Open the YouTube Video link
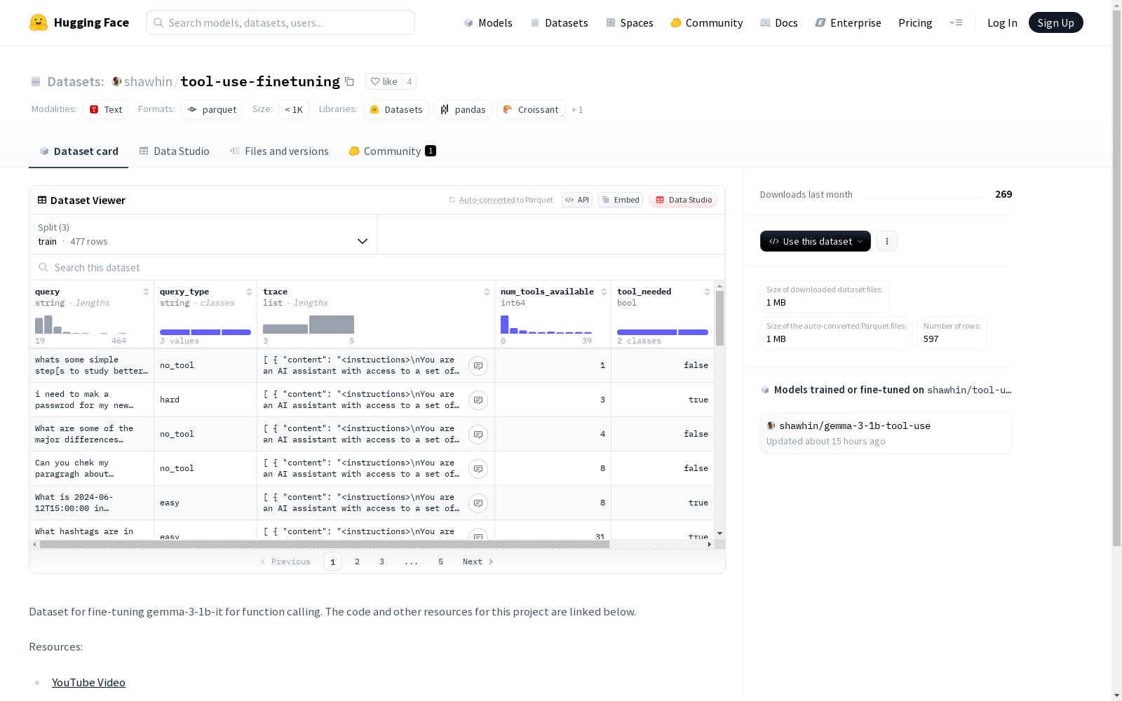The width and height of the screenshot is (1122, 701). coord(88,682)
